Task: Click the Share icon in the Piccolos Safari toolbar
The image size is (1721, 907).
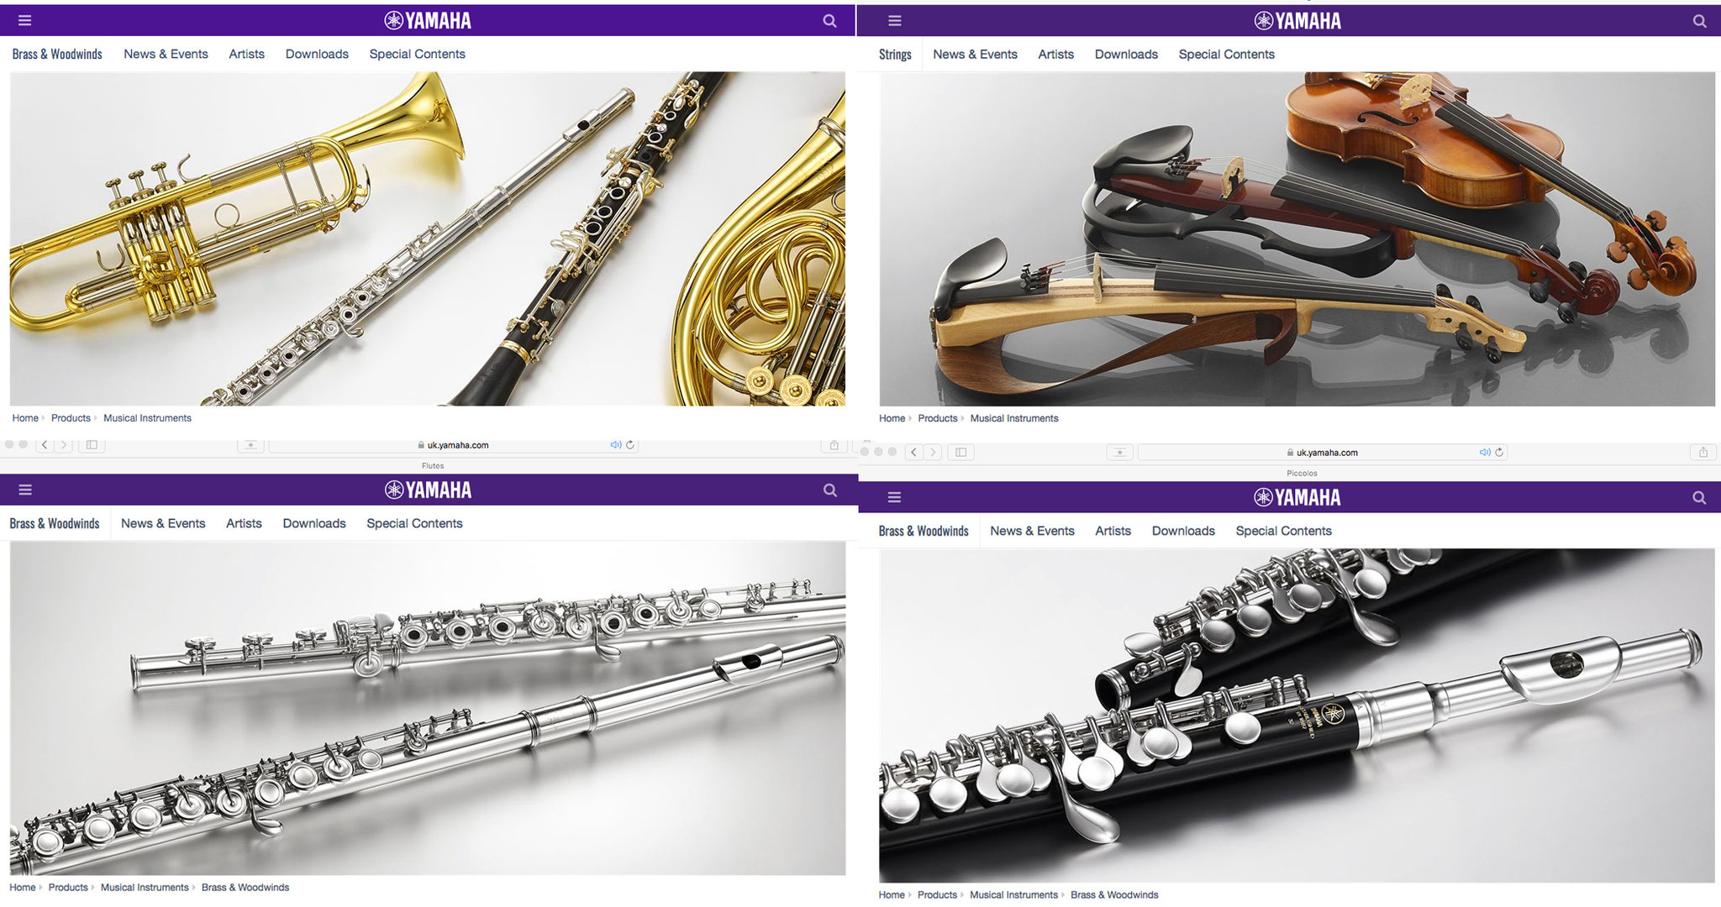Action: (x=1703, y=452)
